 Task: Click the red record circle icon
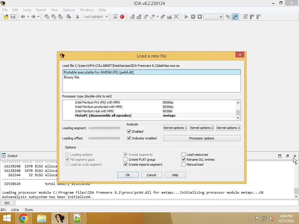122,17
